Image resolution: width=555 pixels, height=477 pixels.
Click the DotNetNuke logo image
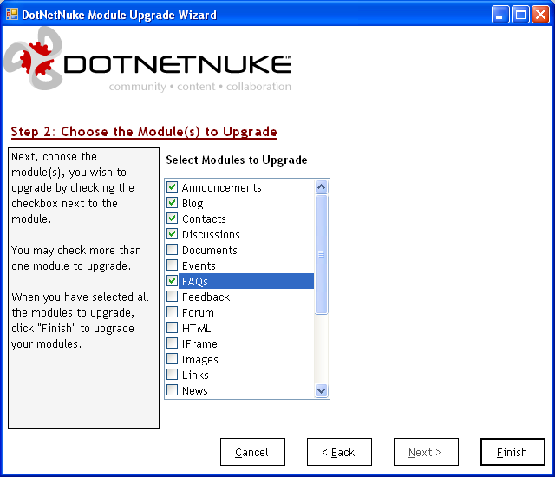(148, 59)
